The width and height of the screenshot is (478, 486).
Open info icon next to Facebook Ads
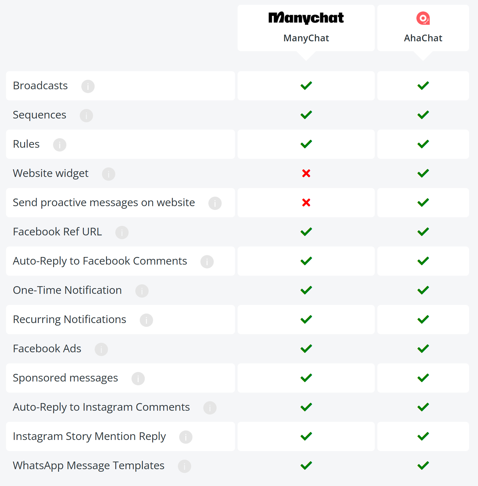(x=101, y=349)
